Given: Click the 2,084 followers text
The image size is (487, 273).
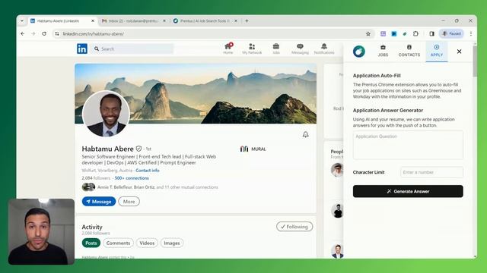Looking at the screenshot, I should click(x=96, y=178).
